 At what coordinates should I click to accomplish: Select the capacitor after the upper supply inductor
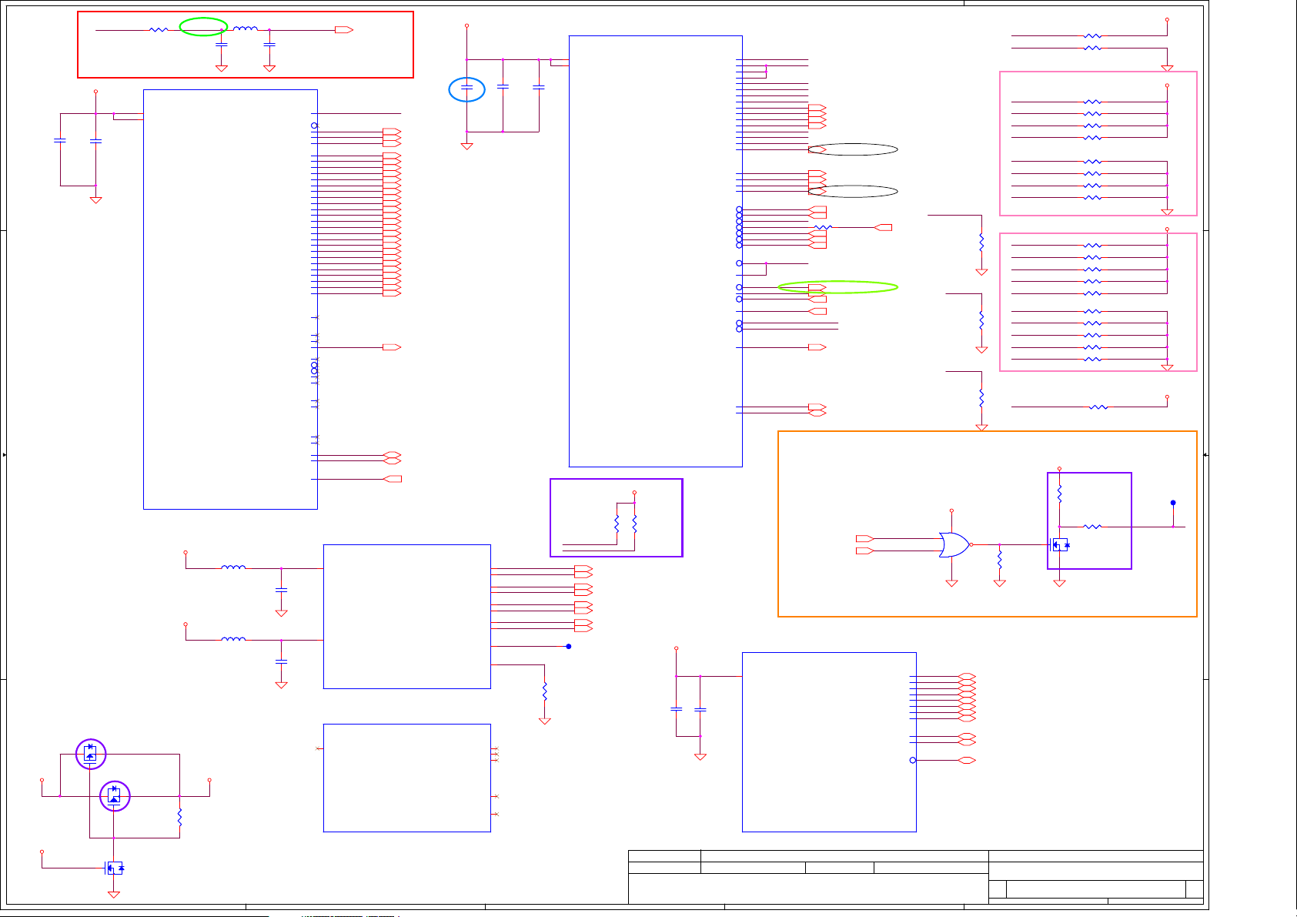[281, 590]
